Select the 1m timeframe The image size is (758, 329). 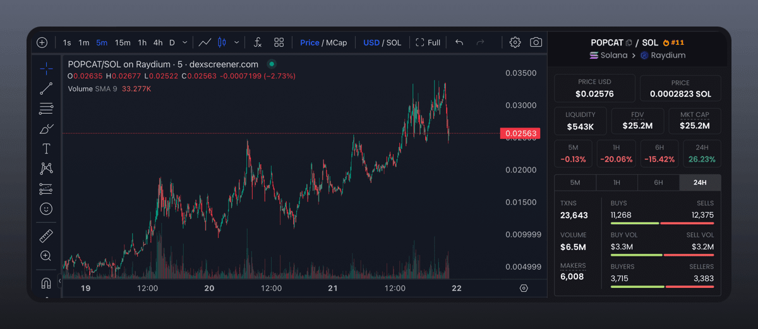[x=84, y=42]
